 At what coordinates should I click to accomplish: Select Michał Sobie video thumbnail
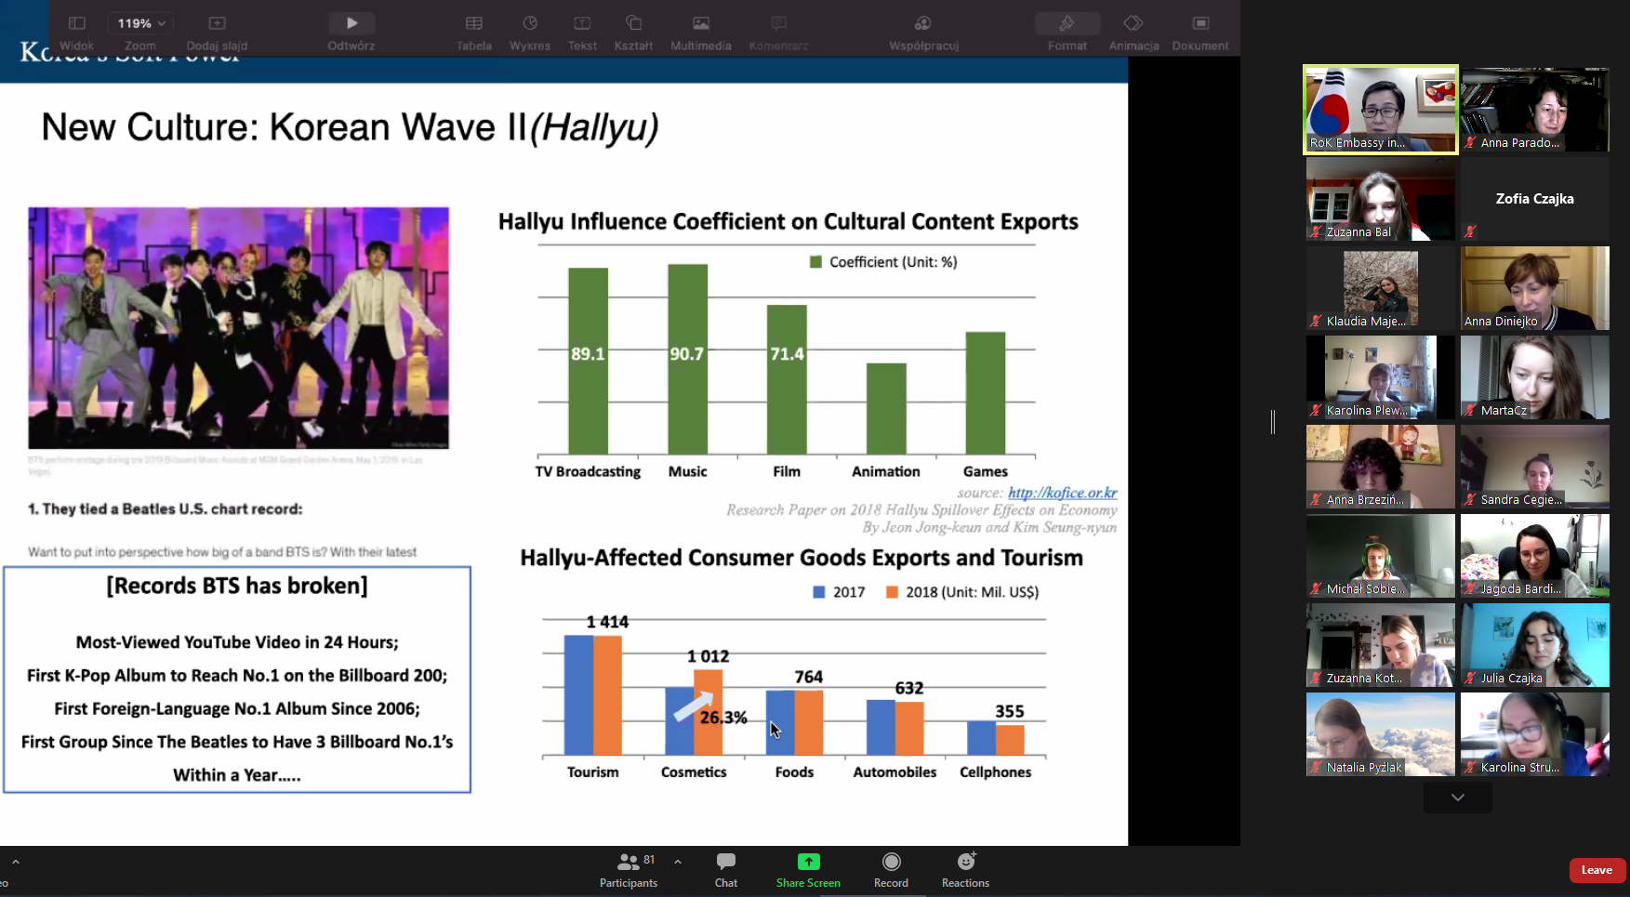point(1381,556)
